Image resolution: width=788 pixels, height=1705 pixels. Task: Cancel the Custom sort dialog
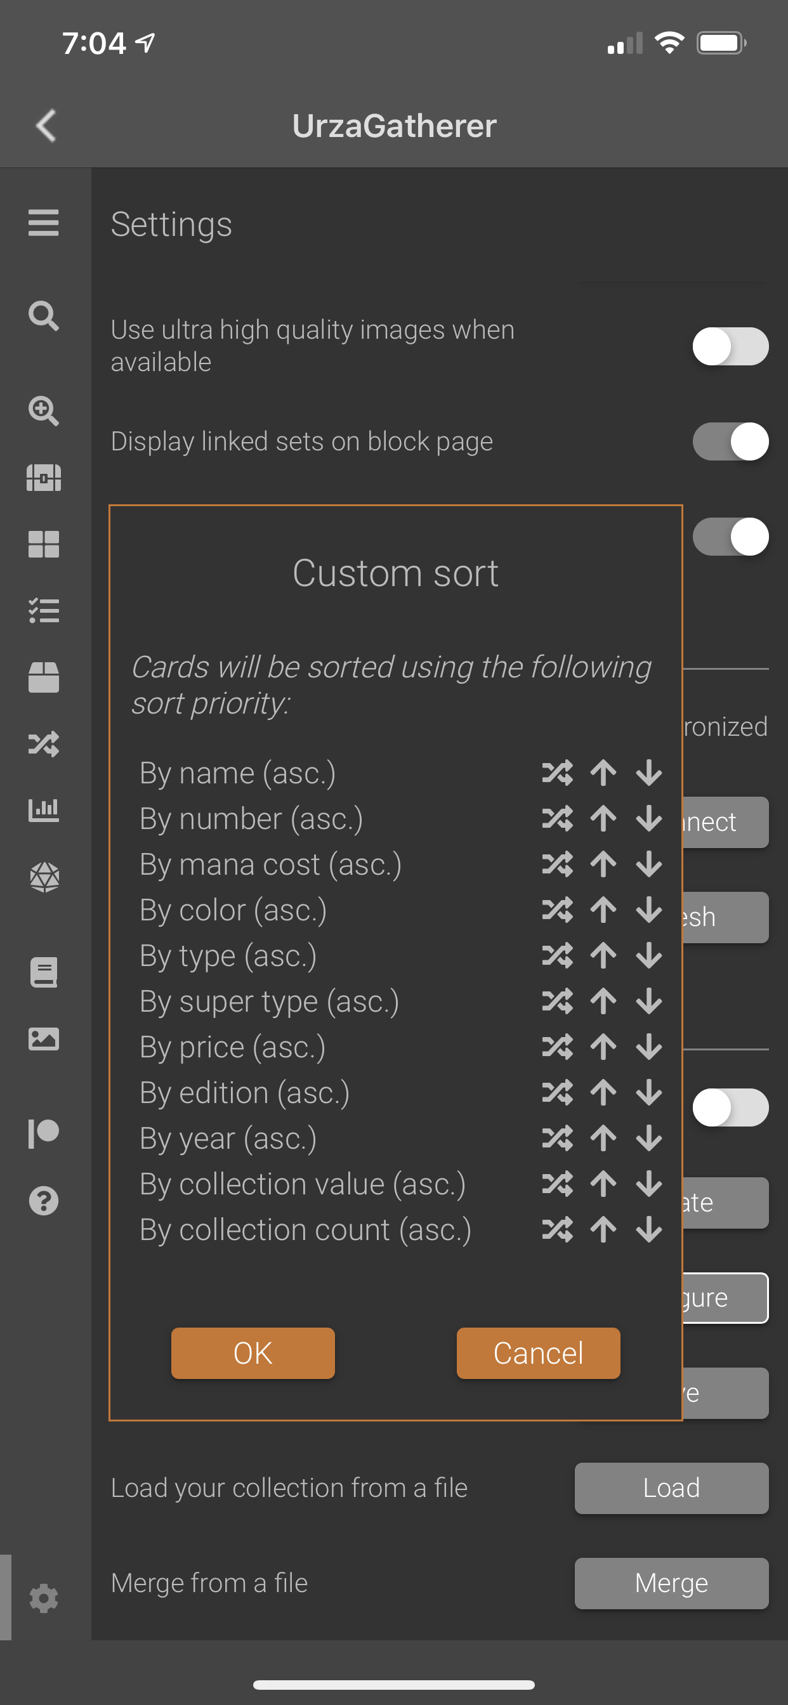pyautogui.click(x=539, y=1353)
